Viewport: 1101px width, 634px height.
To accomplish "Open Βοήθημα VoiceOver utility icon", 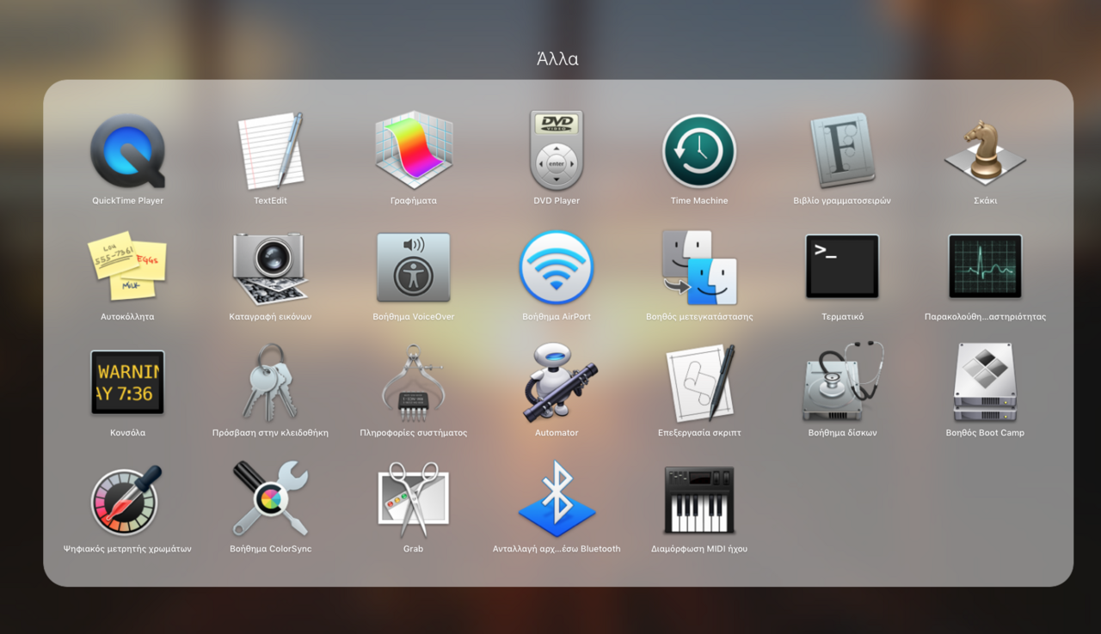I will 414,266.
